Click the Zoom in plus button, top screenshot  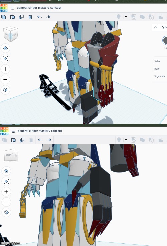5,69
